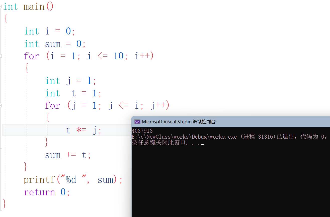Click the printf statement line
This screenshot has height=217, width=330.
[x=73, y=180]
